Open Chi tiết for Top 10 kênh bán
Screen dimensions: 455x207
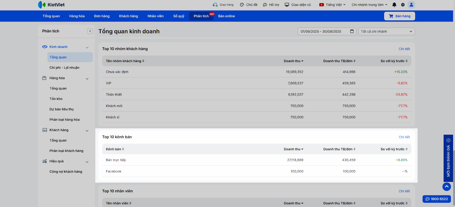[404, 137]
